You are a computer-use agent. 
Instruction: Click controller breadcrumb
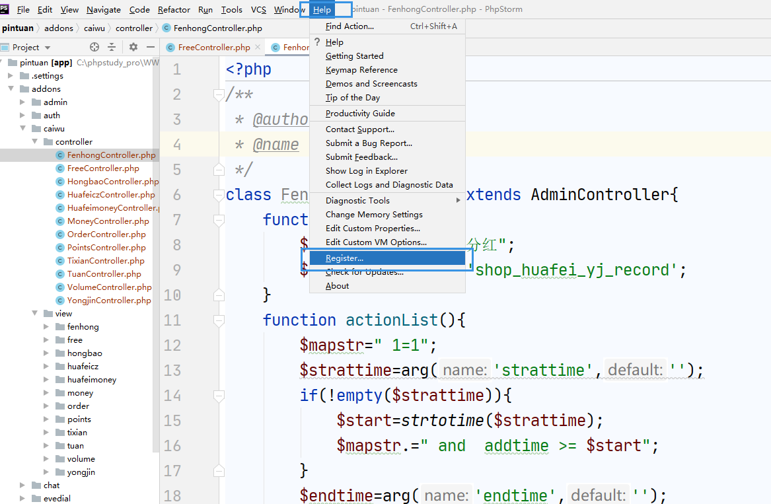(133, 28)
